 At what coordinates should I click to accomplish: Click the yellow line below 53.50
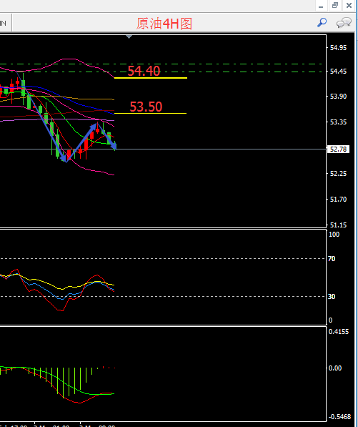(150, 113)
